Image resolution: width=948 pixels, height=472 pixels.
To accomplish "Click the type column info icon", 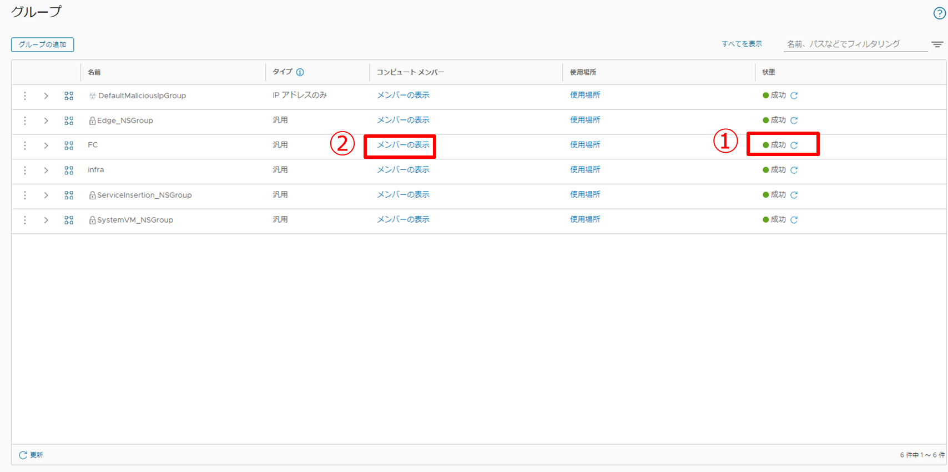I will pos(300,72).
